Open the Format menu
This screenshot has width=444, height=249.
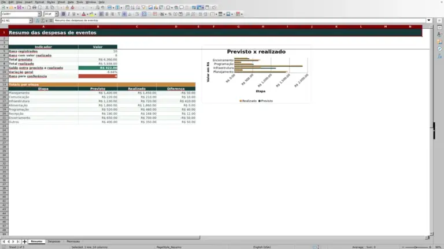click(x=39, y=2)
